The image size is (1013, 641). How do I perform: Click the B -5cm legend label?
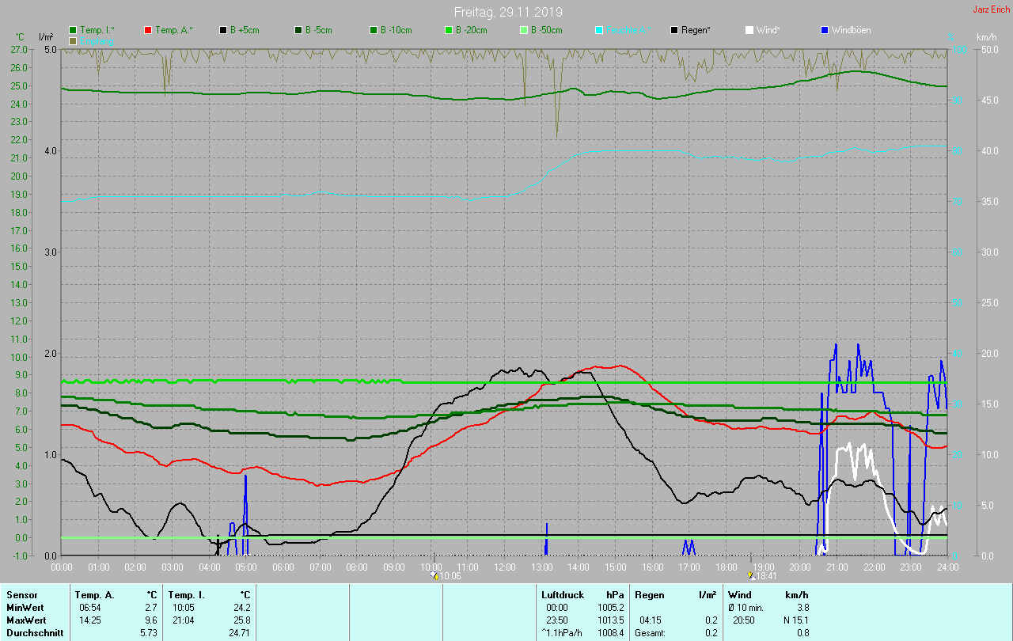coord(321,30)
